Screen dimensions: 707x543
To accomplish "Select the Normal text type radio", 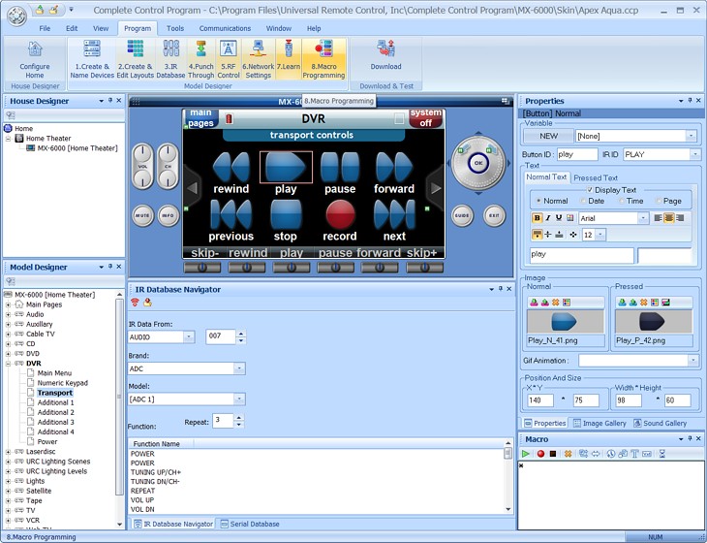I will pos(538,201).
